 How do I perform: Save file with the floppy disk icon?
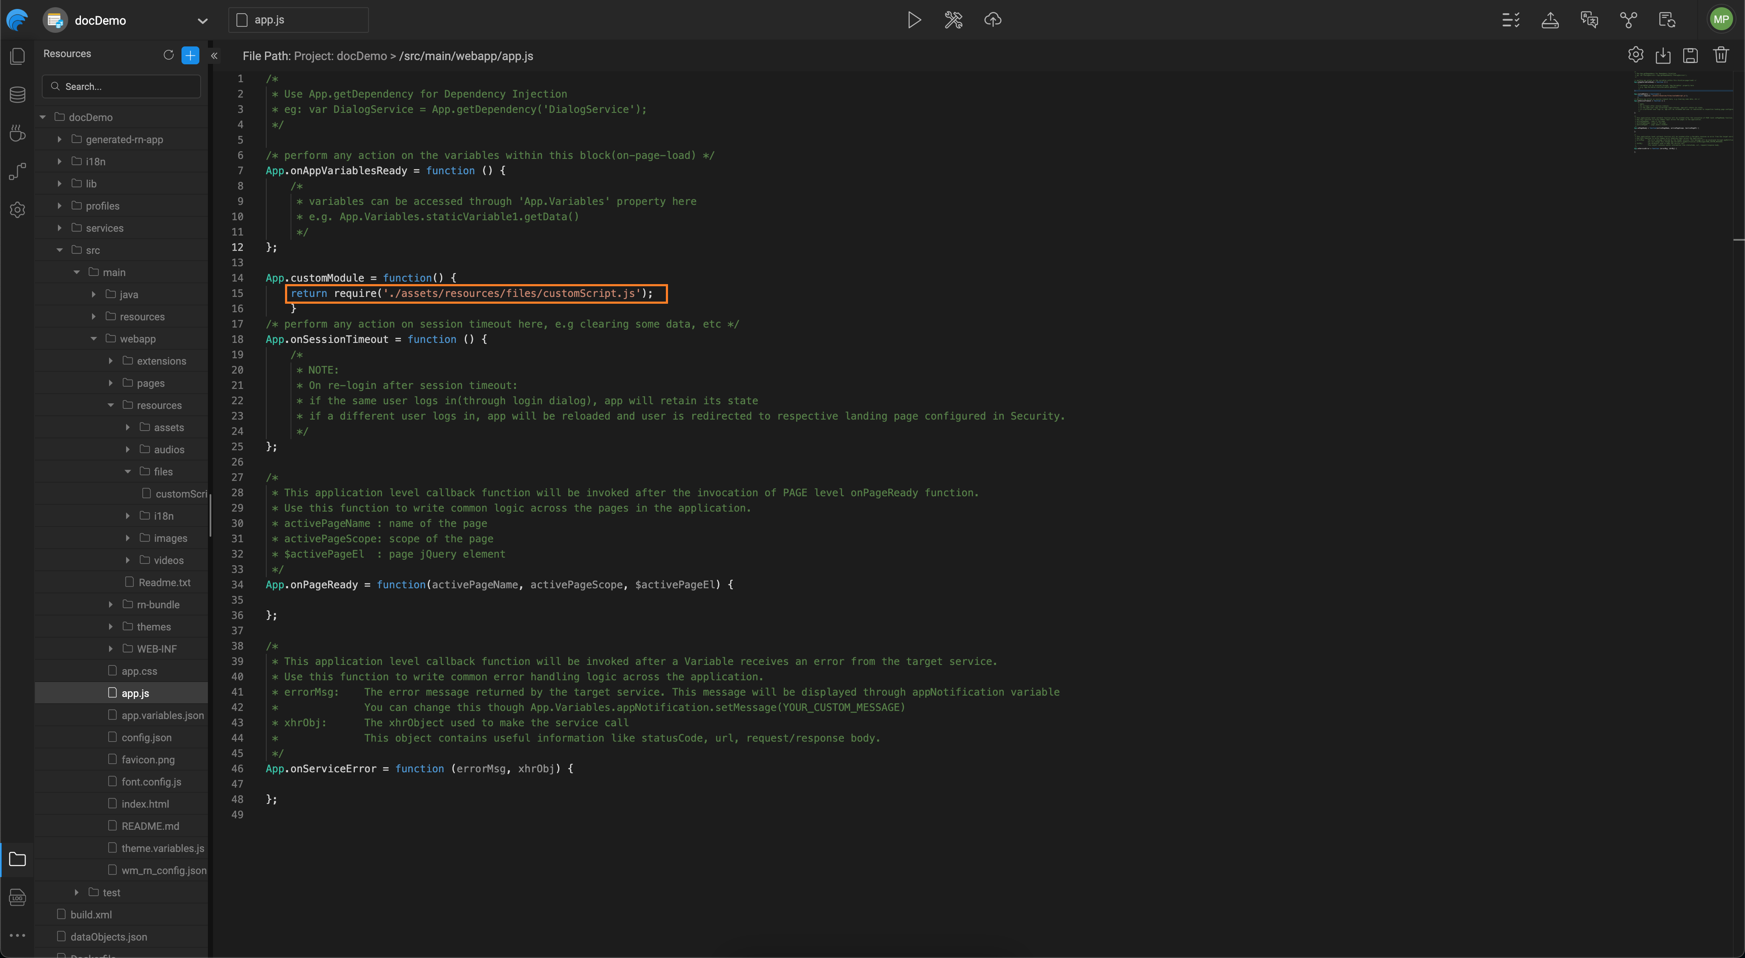click(1690, 55)
